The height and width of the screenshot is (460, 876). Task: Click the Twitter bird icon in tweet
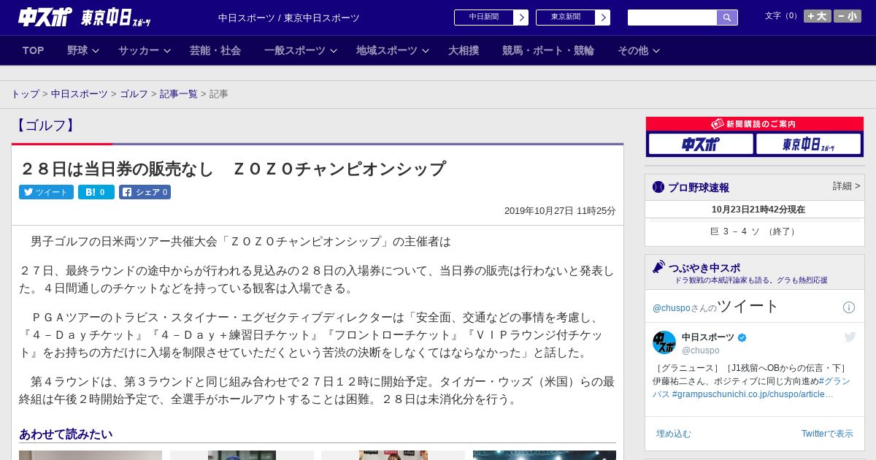[x=850, y=337]
